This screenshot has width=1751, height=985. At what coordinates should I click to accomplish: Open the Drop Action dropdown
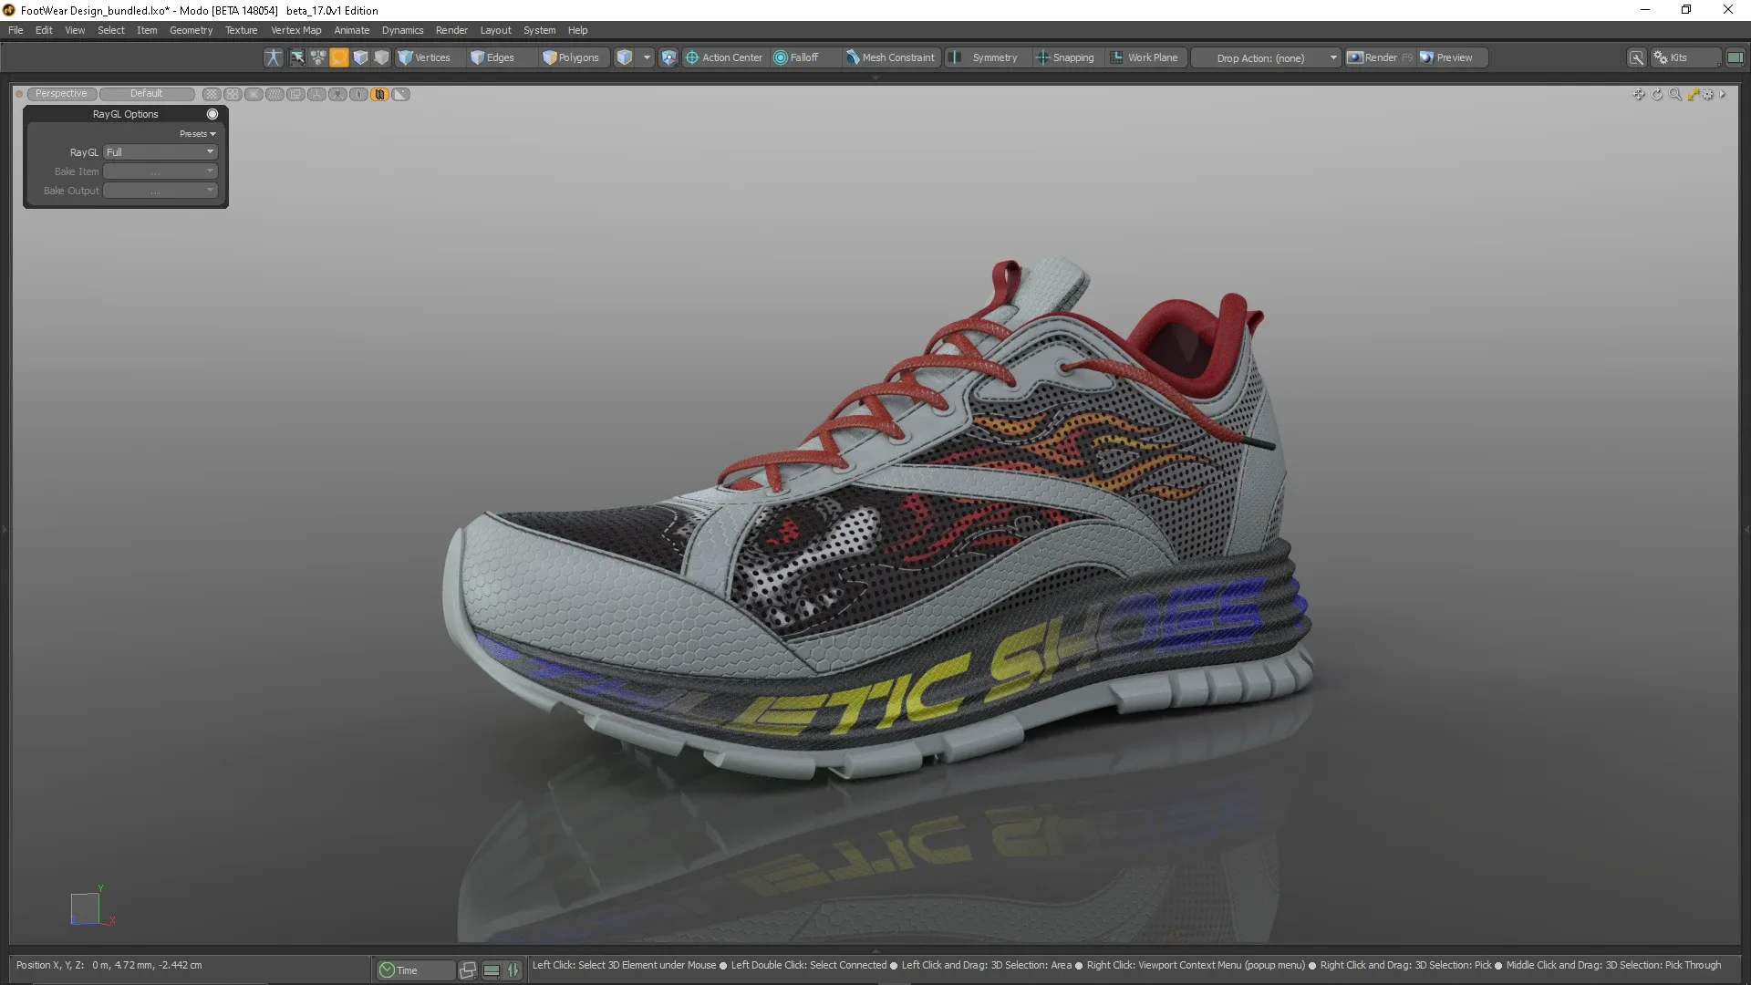pos(1266,57)
